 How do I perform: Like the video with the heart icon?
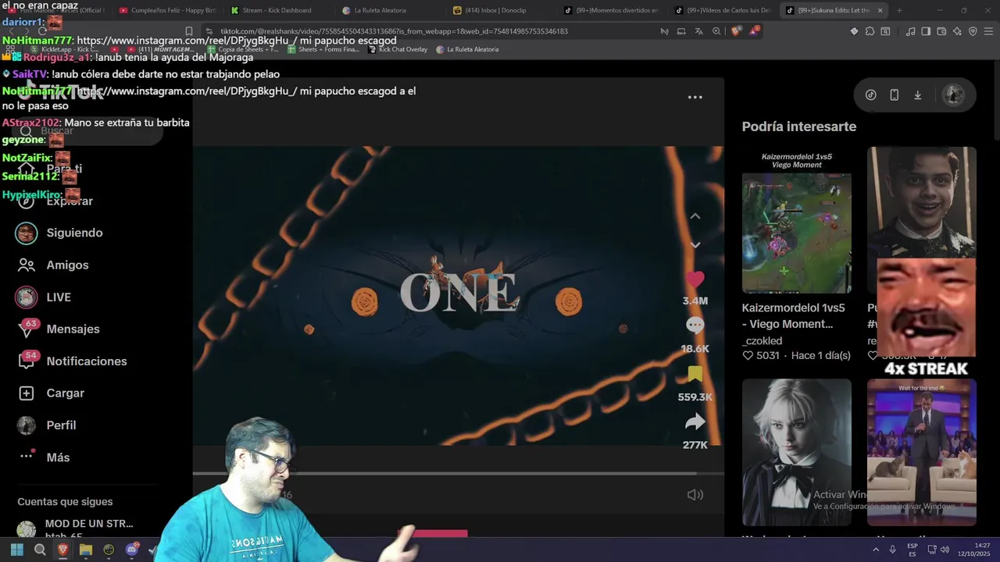(695, 279)
